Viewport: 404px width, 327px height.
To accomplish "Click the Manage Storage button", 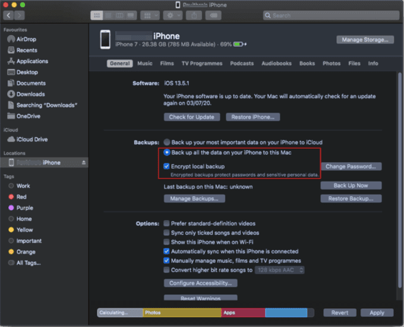I will [365, 40].
